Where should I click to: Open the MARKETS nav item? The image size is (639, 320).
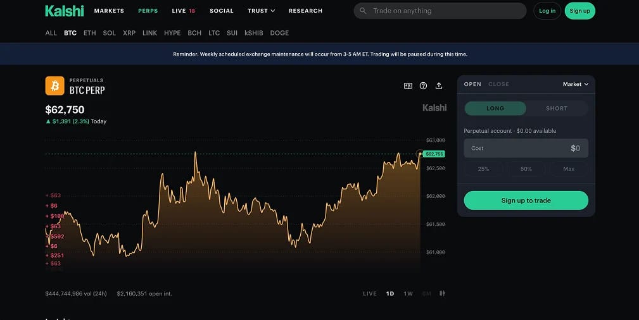[109, 11]
